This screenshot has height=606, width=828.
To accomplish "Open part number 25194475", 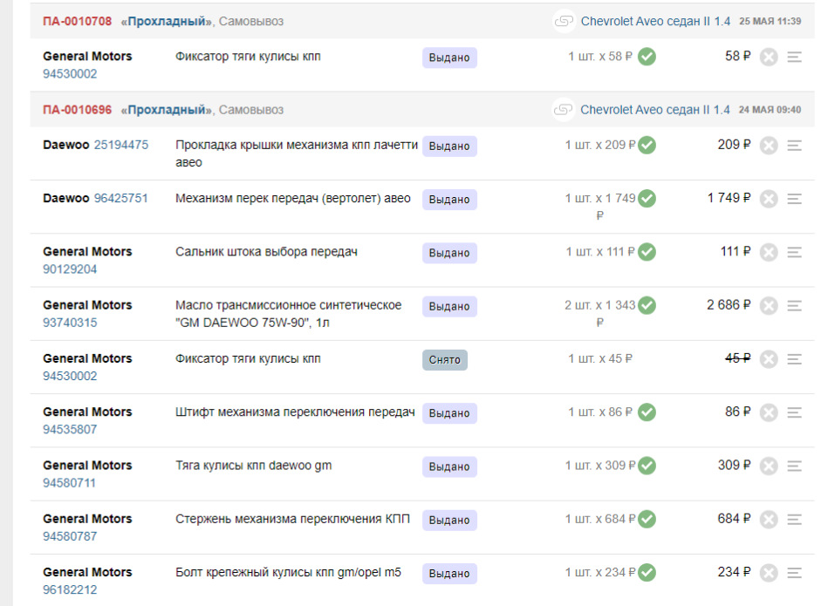I will (121, 145).
